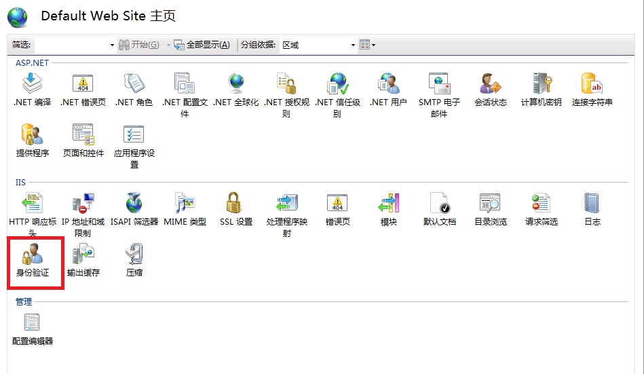The image size is (644, 374).
Task: Open the 配置编辑器 icon
Action: point(32,323)
